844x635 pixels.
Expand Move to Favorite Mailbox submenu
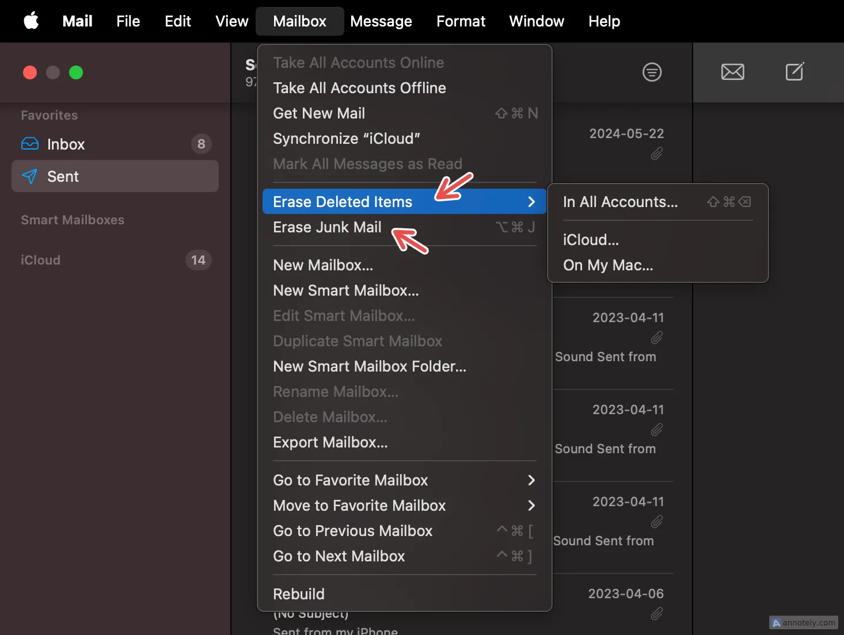[x=404, y=506]
